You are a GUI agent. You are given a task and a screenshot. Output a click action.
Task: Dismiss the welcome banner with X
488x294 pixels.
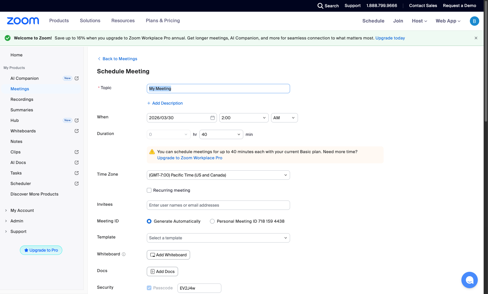tap(476, 38)
